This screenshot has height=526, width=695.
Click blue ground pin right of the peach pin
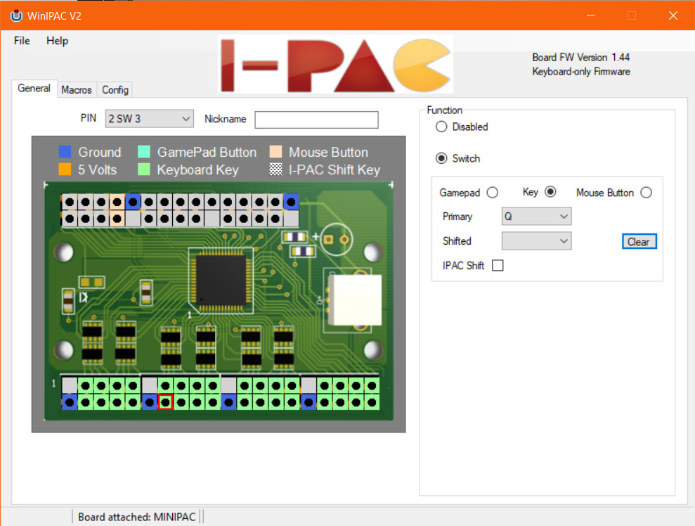click(x=133, y=203)
